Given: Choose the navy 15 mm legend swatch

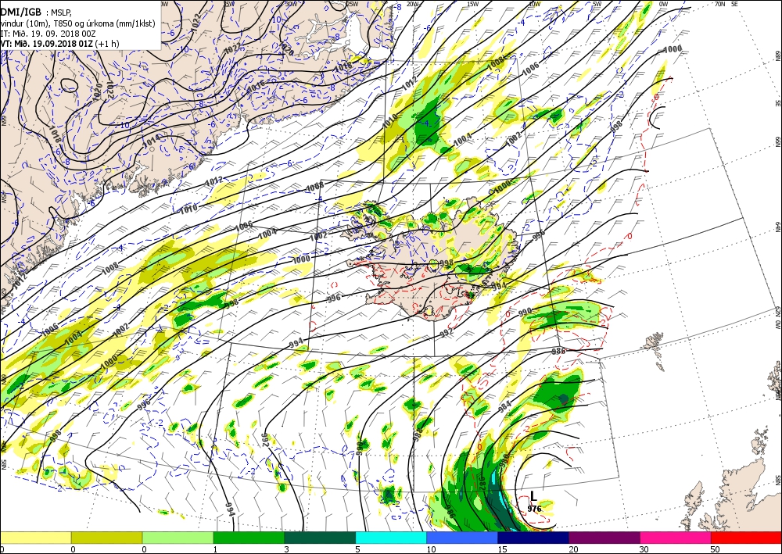Looking at the screenshot, I should 533,537.
